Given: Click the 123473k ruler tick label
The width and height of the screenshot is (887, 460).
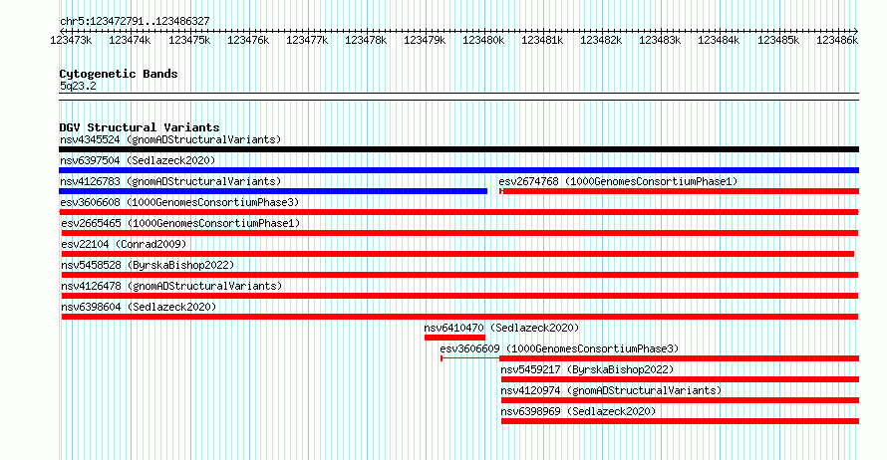Looking at the screenshot, I should click(x=71, y=40).
